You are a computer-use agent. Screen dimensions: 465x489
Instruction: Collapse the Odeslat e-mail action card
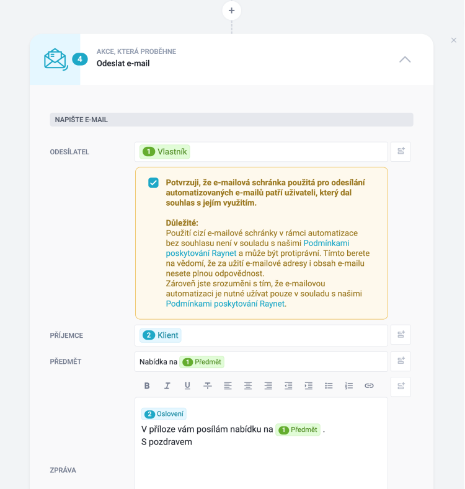[405, 59]
